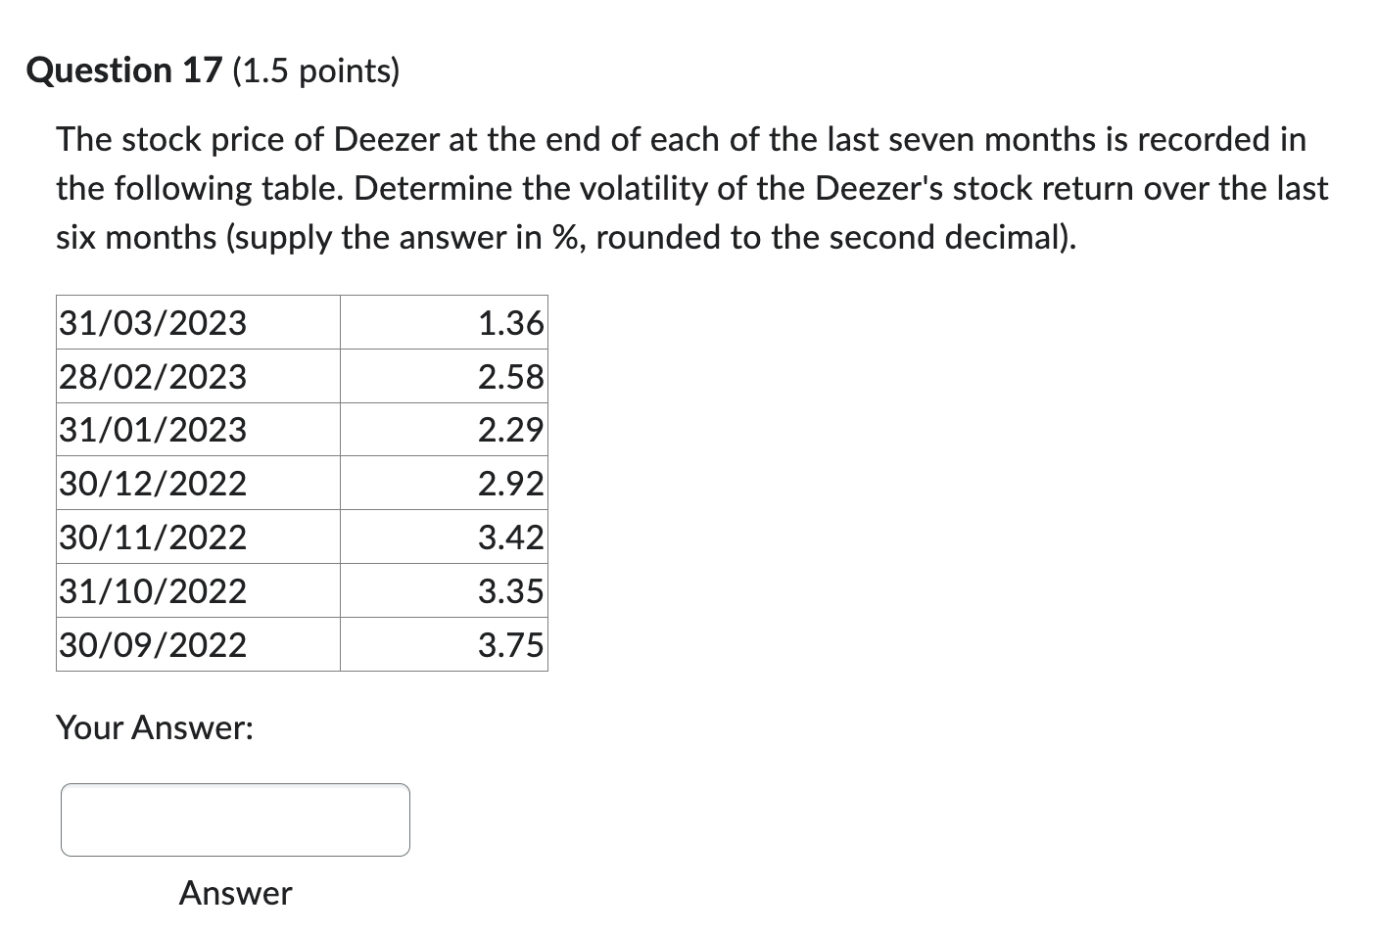Click the date cell 31/10/2022

tap(152, 590)
